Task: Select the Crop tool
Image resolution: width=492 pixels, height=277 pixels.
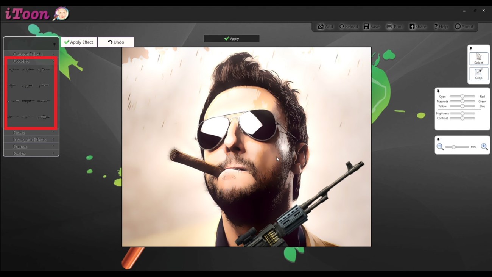Action: pyautogui.click(x=478, y=74)
